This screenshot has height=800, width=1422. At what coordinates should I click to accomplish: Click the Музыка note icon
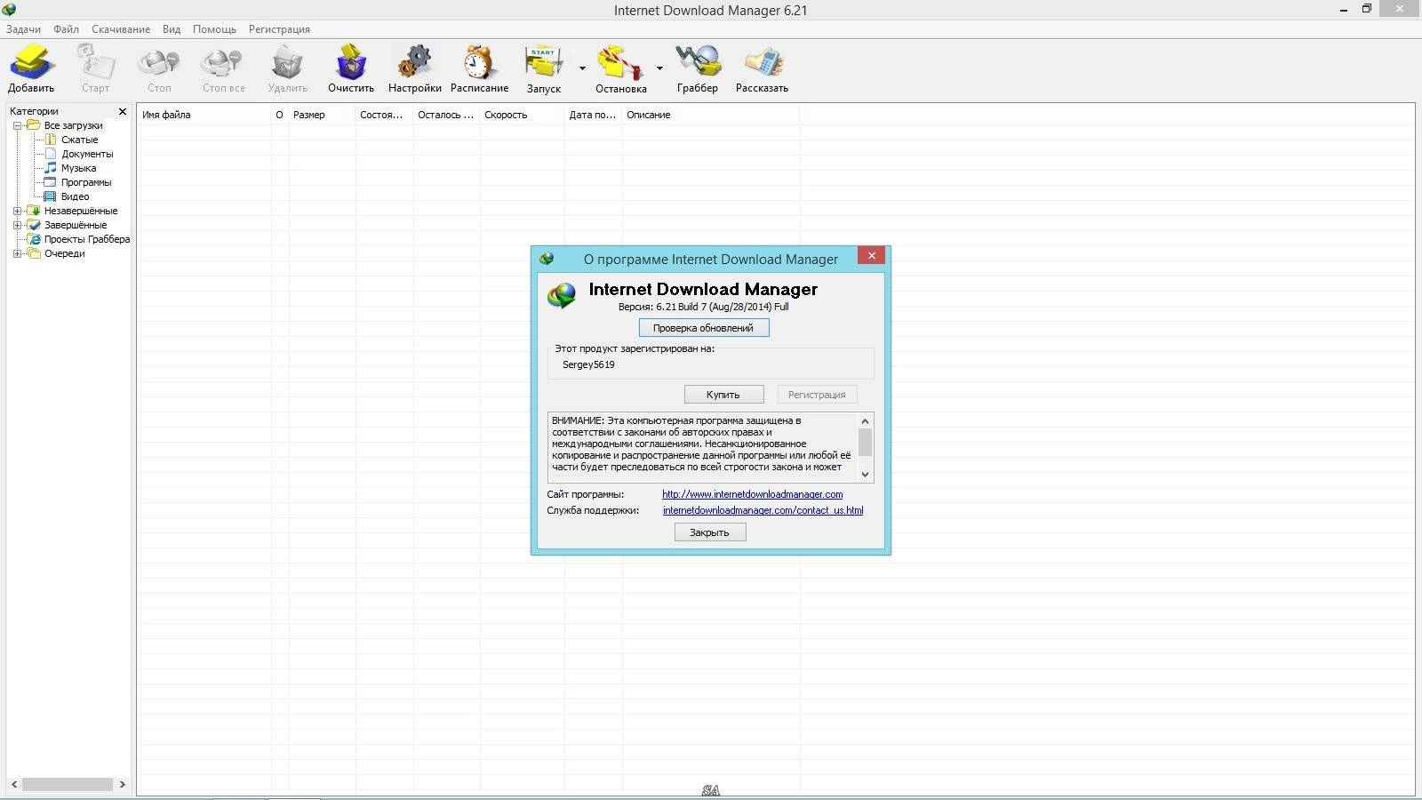51,168
